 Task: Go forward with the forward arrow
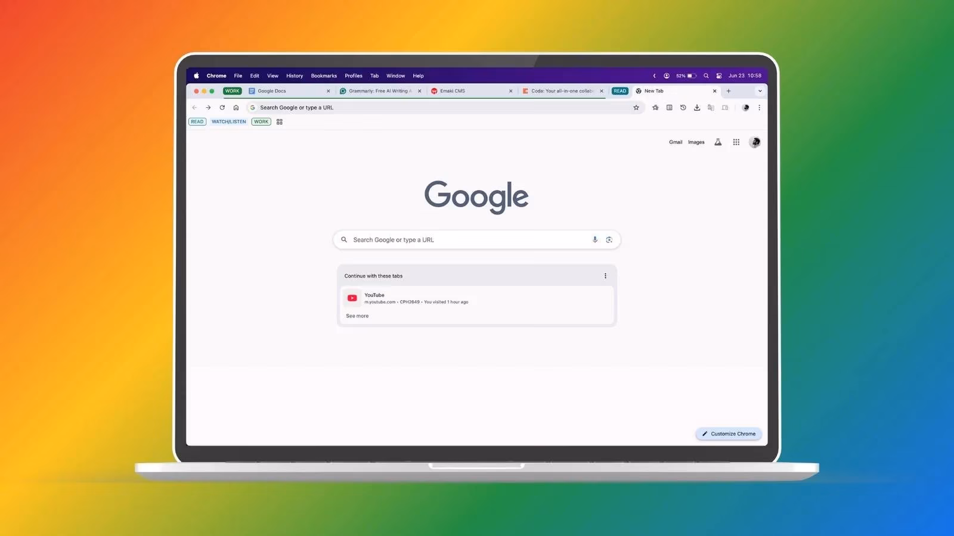pyautogui.click(x=208, y=108)
